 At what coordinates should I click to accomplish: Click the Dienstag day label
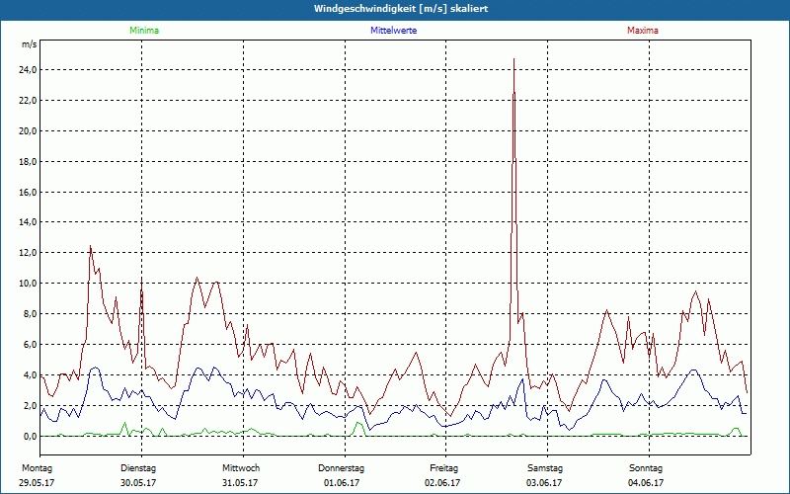coord(138,468)
